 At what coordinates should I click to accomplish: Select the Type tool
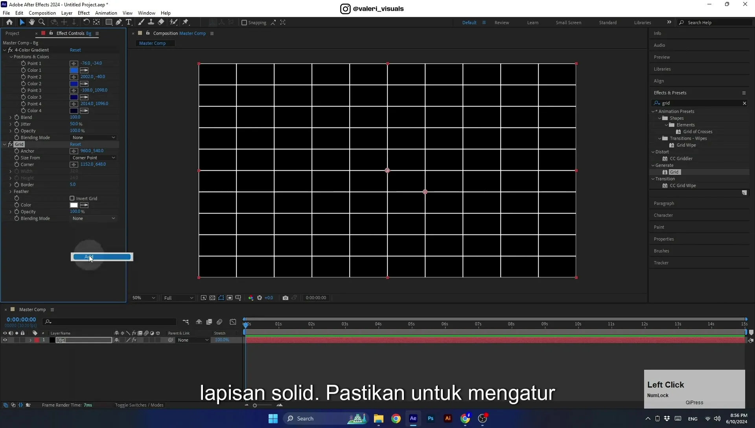click(x=129, y=22)
